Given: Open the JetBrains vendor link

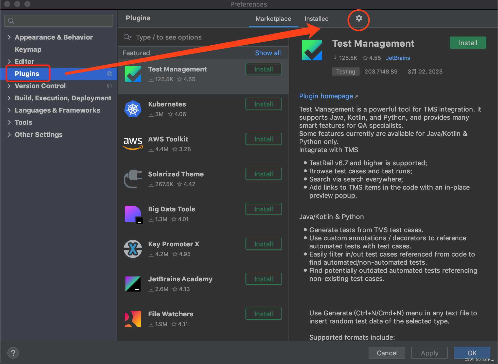Looking at the screenshot, I should coord(398,58).
